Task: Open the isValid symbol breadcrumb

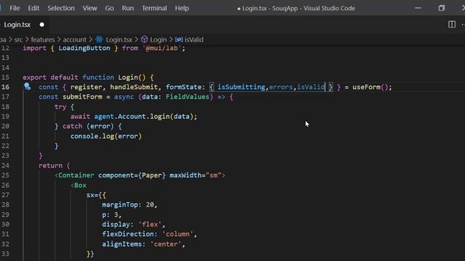Action: click(x=194, y=39)
